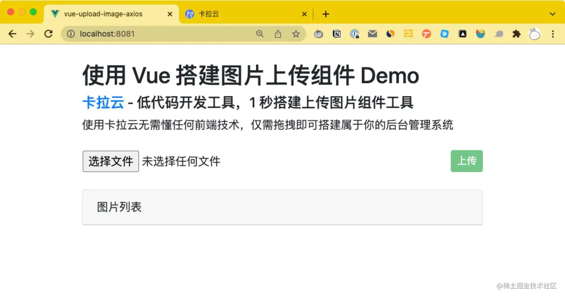
Task: Reload the localhost page
Action: (x=48, y=34)
